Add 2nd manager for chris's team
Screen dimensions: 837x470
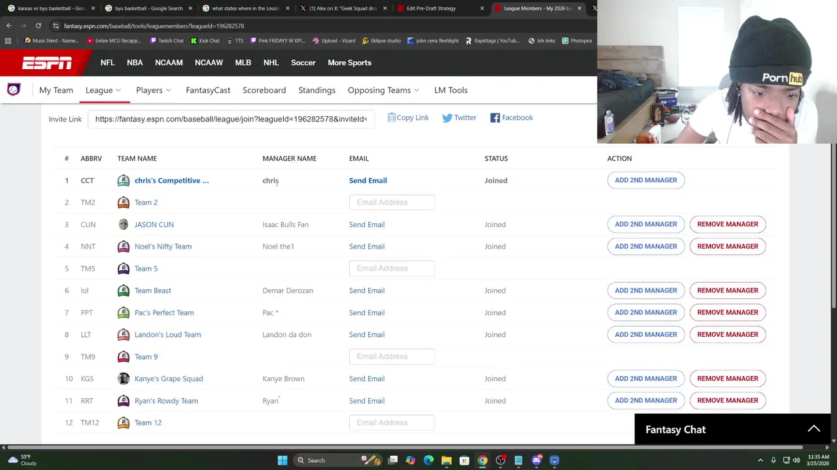[x=645, y=180]
